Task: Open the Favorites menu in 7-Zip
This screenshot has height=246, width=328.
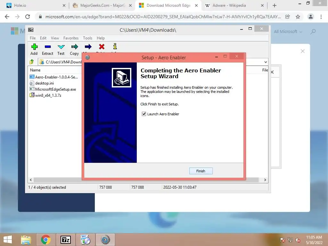Action: [x=71, y=38]
